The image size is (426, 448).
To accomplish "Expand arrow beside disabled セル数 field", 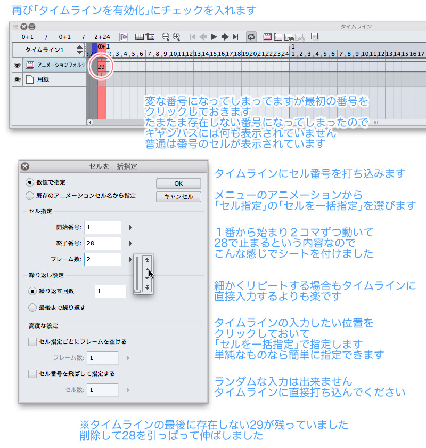I will tap(128, 390).
